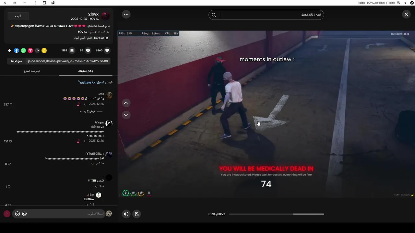Reply to Bat's Outlaw comment

click(86, 205)
